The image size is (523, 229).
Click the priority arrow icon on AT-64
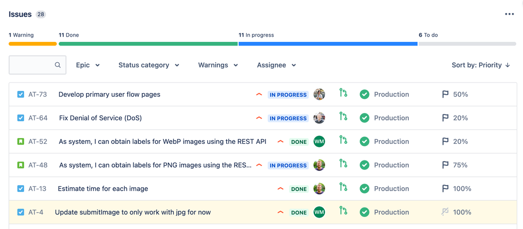pos(259,118)
